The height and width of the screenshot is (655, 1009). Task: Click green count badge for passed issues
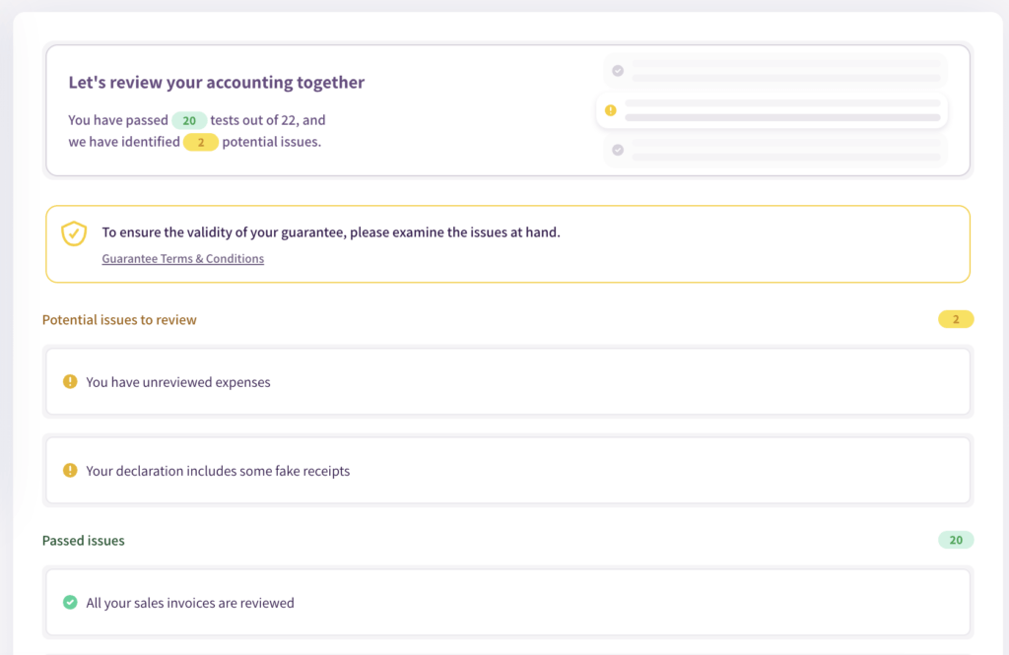955,540
